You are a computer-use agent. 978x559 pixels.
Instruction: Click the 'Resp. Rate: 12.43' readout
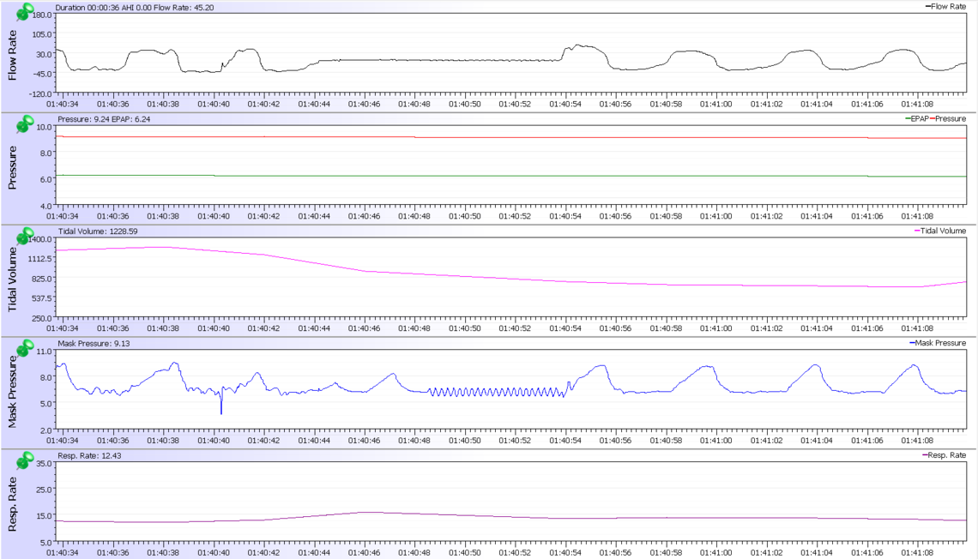[89, 455]
